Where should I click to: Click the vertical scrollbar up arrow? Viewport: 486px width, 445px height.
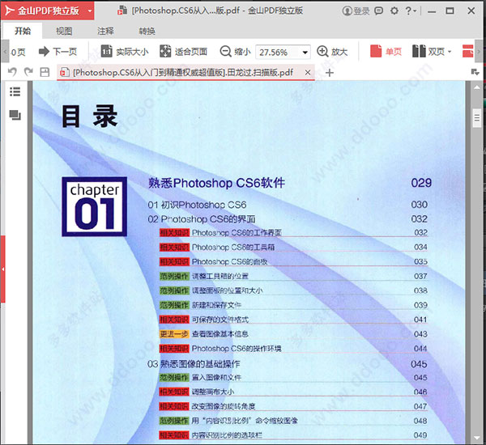click(x=477, y=88)
